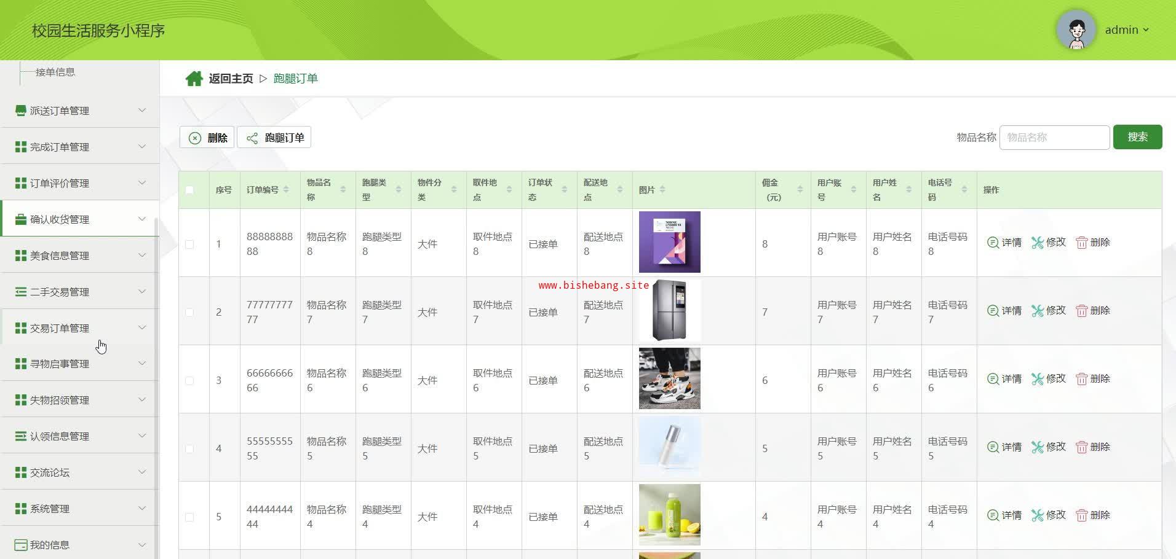Viewport: 1176px width, 559px height.
Task: Expand 交易订单管理 chevron
Action: (142, 328)
